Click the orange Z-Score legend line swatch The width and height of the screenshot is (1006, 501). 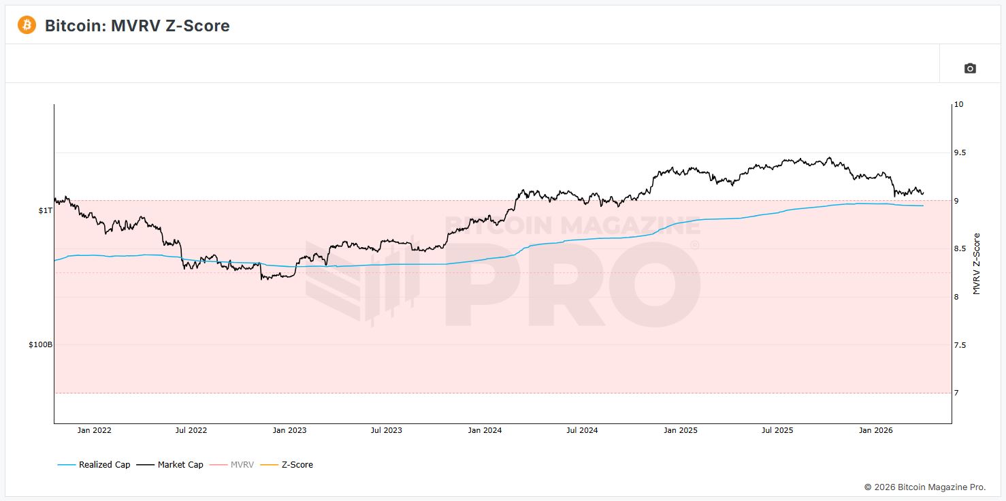270,465
